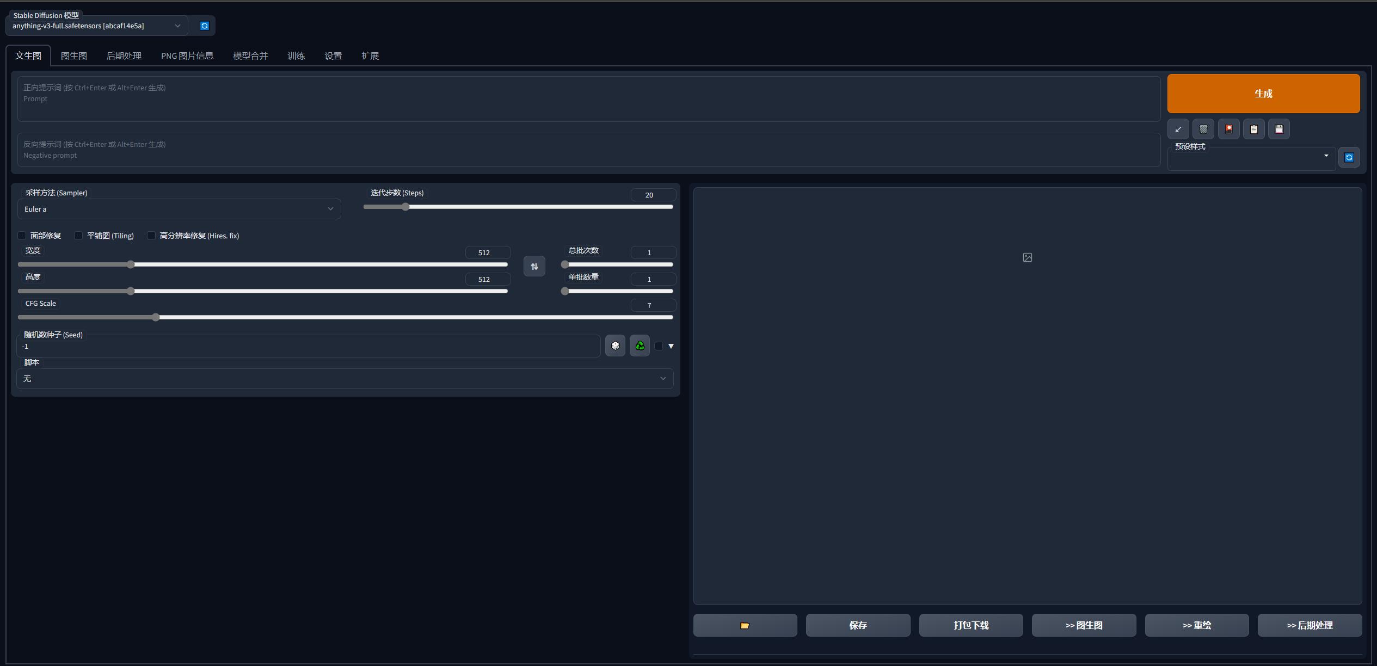Open the output folder with the folder icon
Screen dimensions: 1377x666
tap(745, 625)
